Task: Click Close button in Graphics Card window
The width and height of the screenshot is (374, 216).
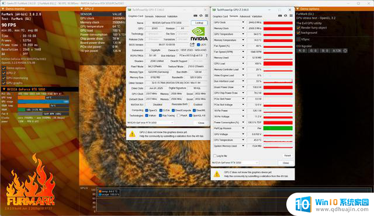Action: click(201, 123)
